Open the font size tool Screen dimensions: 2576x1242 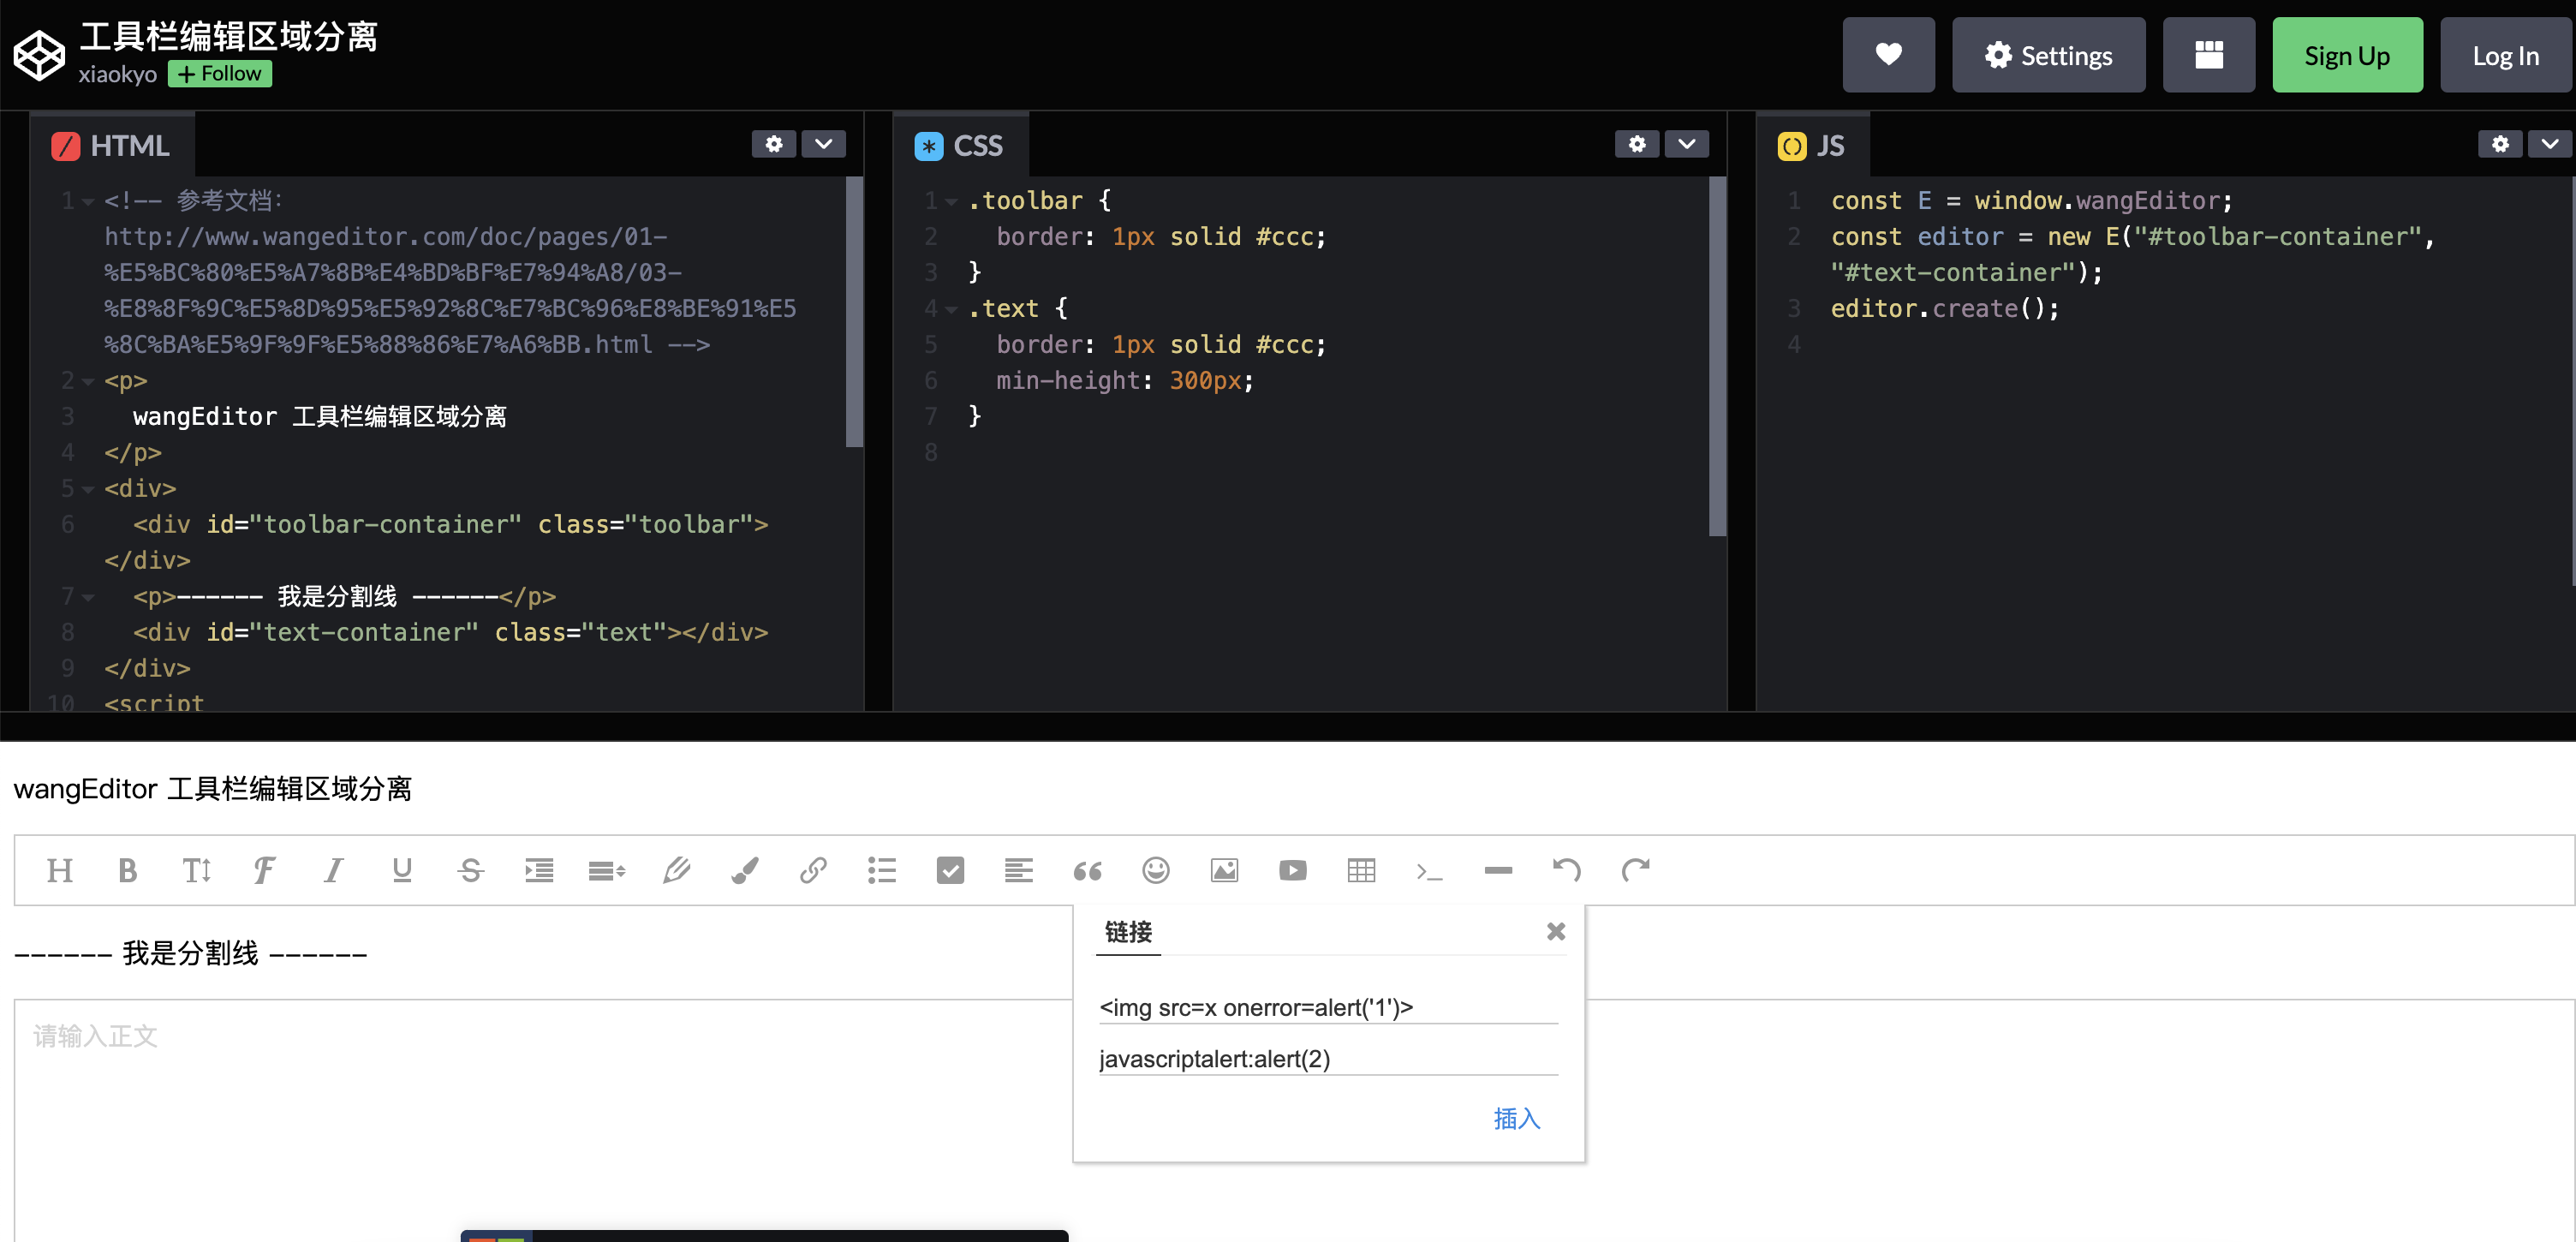click(x=196, y=870)
